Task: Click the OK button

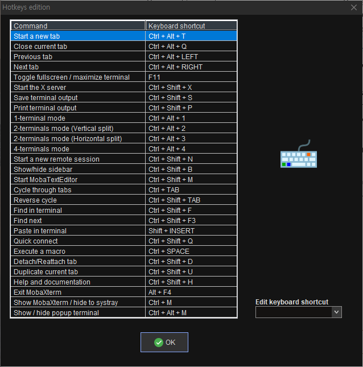Action: (x=164, y=342)
